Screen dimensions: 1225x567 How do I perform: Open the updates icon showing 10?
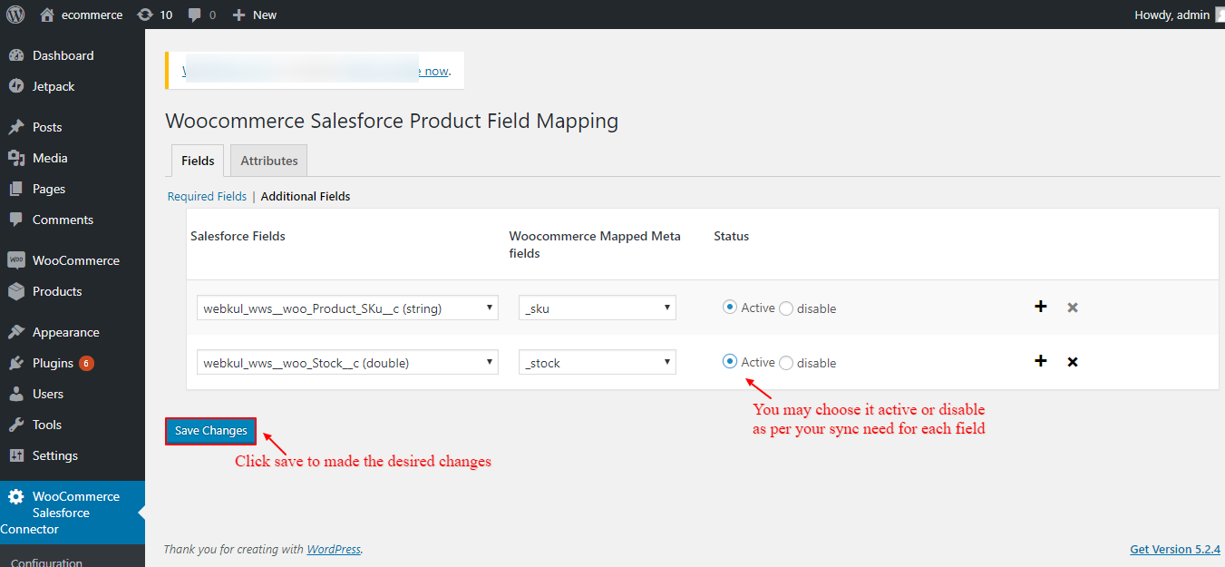click(145, 15)
